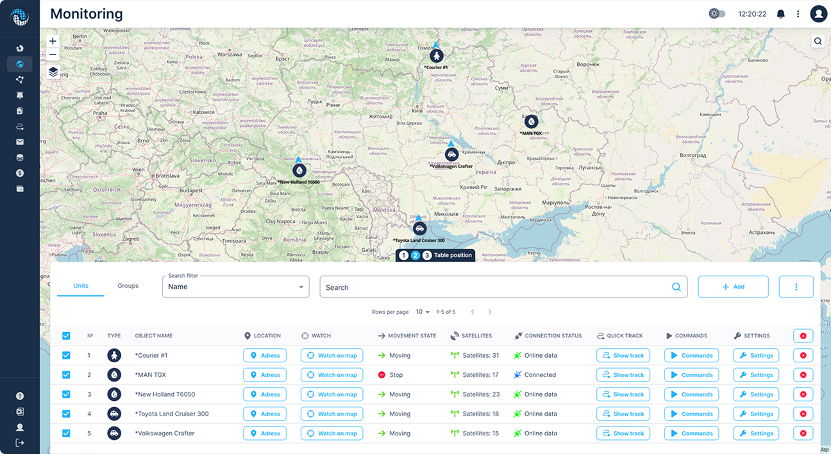Click the map search magnifier icon
Image resolution: width=831 pixels, height=454 pixels.
[818, 41]
